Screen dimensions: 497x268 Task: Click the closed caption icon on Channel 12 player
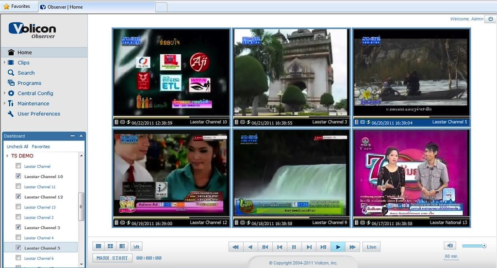122,223
